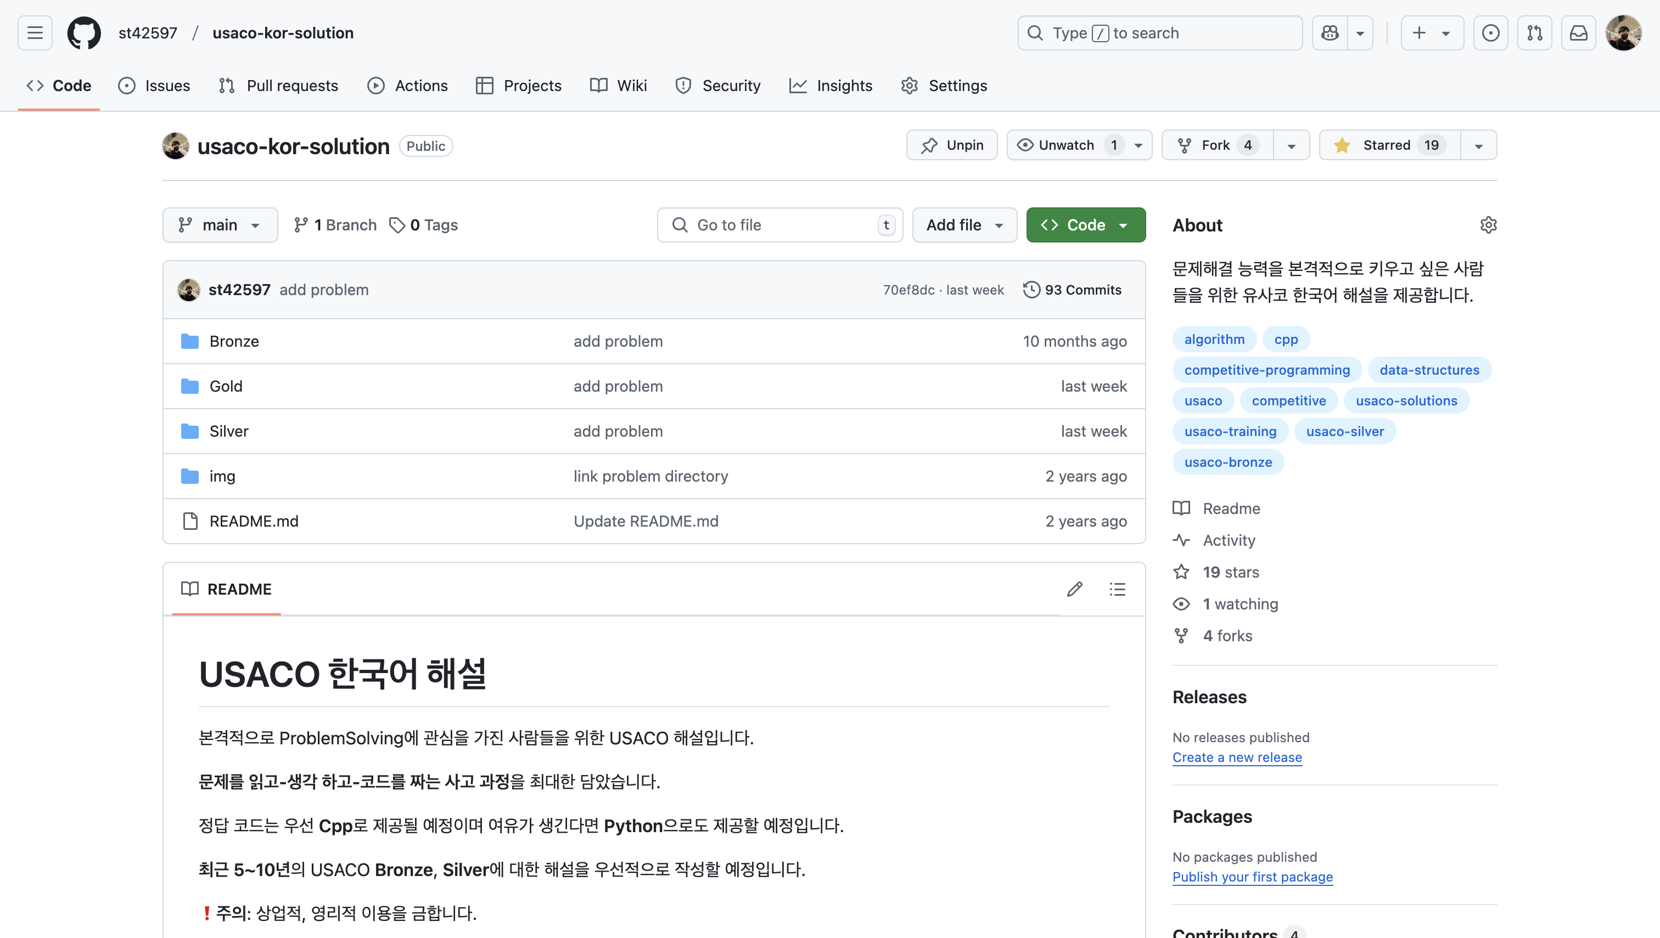
Task: View the 0 Tags link
Action: pyautogui.click(x=424, y=225)
